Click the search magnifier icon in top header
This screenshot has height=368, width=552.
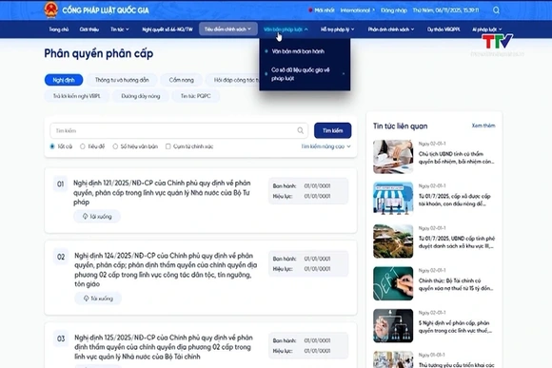[x=496, y=10]
